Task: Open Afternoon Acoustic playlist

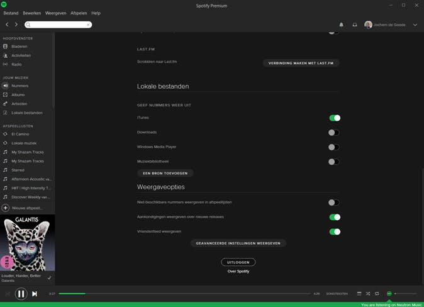Action: click(31, 179)
